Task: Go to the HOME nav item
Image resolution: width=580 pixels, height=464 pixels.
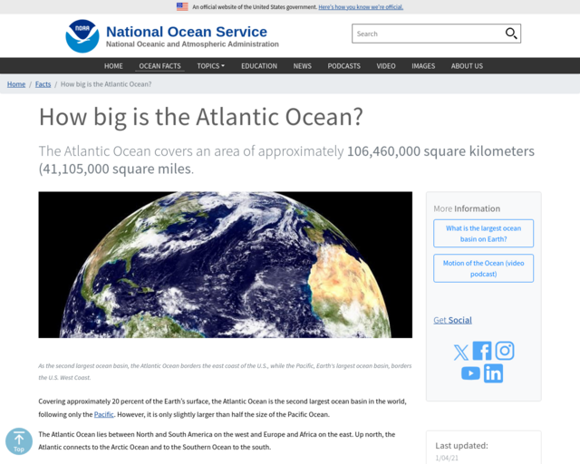Action: pos(113,66)
